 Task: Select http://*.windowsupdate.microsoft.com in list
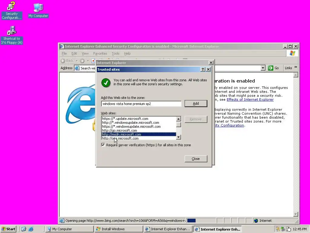[x=139, y=123]
